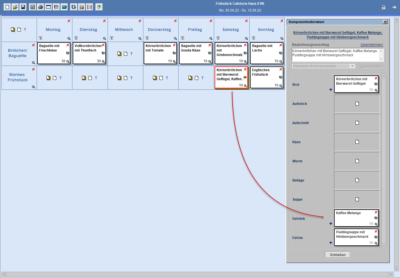This screenshot has width=400, height=278.
Task: Click the new document toolbar icon
Action: 7,7
